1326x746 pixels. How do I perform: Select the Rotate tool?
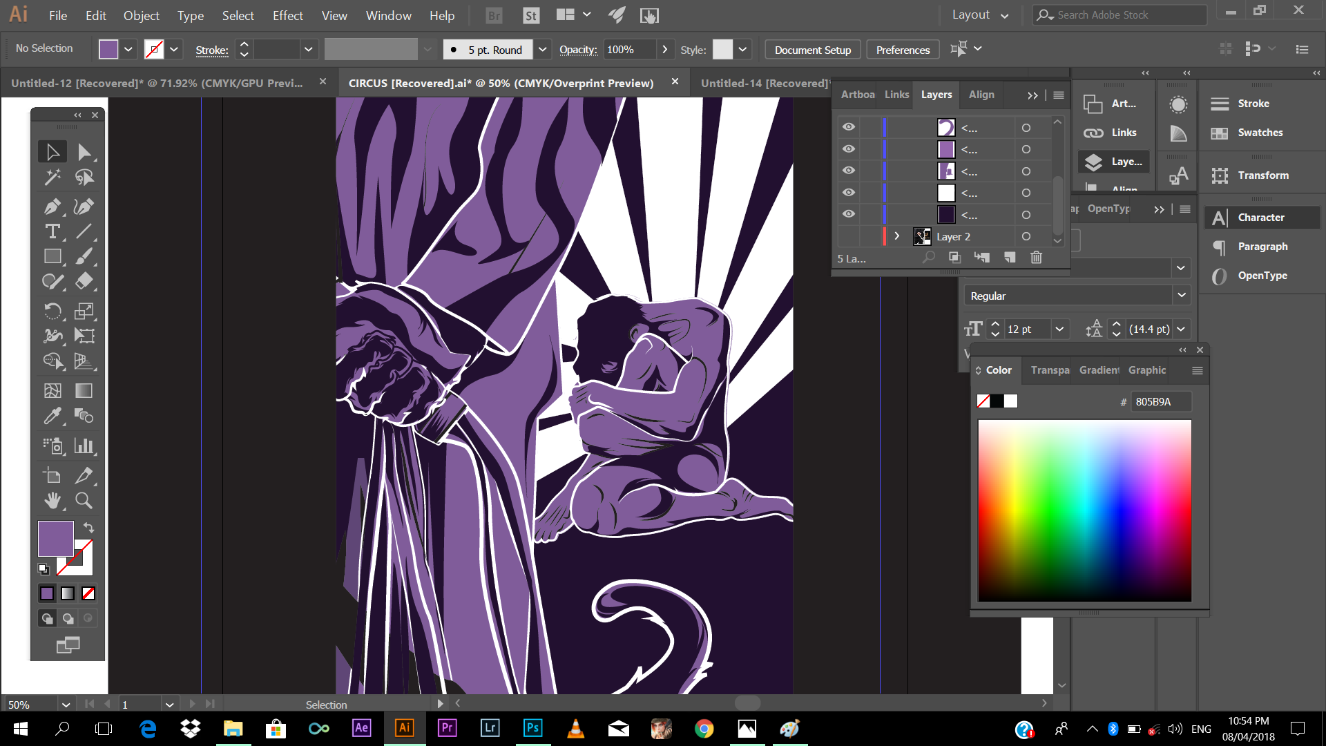[52, 311]
